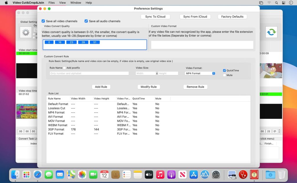
Task: Open the Video Format dropdown showing MP4 Format
Action: click(200, 73)
